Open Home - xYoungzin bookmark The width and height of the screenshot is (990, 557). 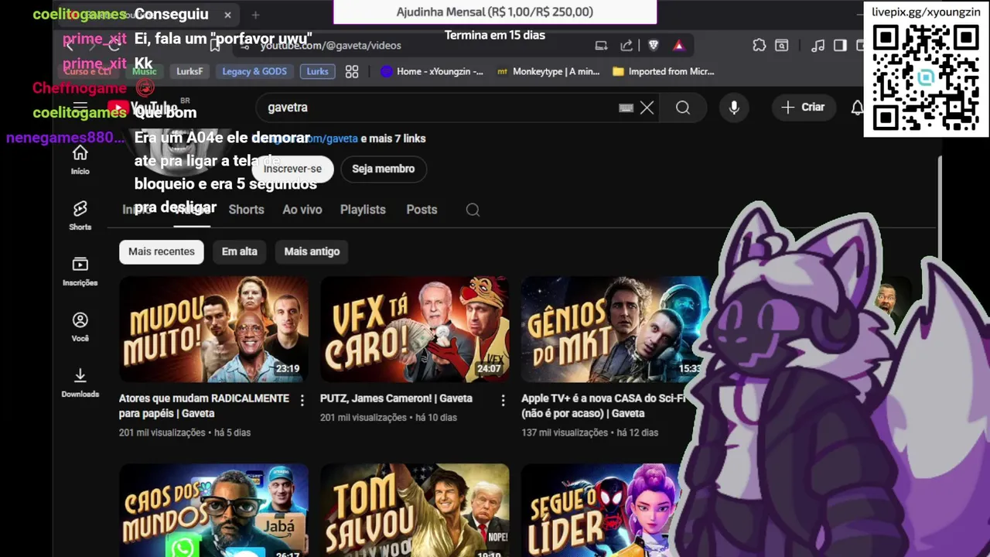click(x=432, y=71)
